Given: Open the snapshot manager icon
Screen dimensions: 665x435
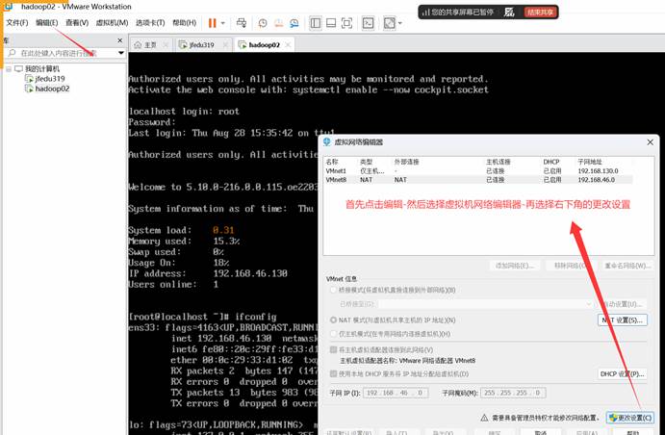Looking at the screenshot, I should click(x=294, y=23).
